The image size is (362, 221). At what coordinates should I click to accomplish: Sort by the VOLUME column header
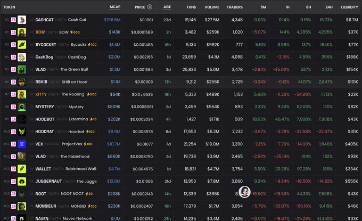(x=212, y=7)
